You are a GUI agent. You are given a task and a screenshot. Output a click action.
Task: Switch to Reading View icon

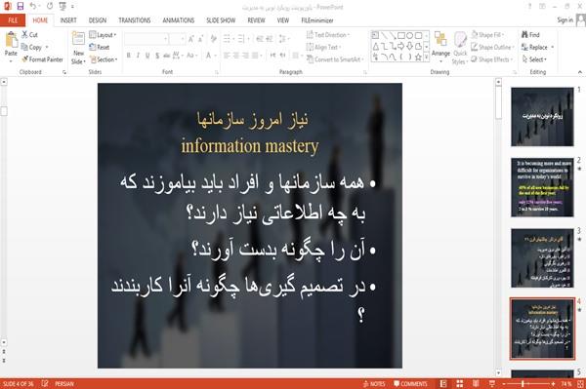click(476, 384)
